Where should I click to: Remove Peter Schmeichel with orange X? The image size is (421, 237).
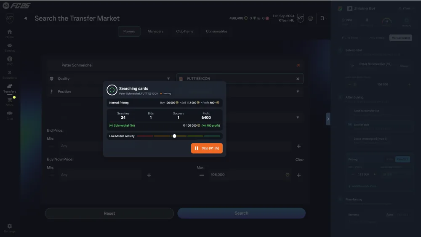(298, 65)
